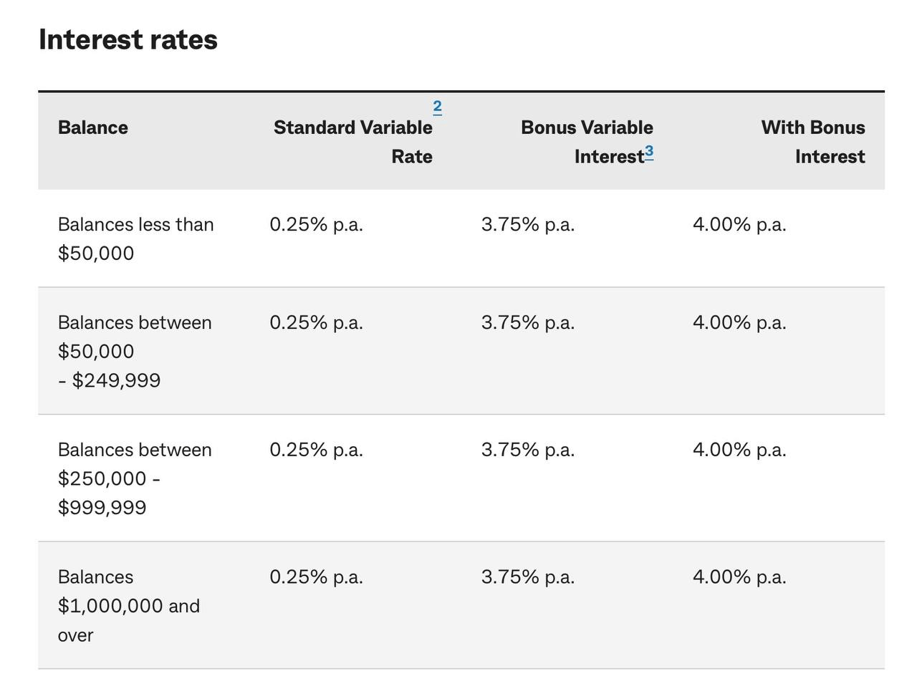This screenshot has height=699, width=917.
Task: Click 0.25% p.a. in the $50,000 - $249,999 row
Action: [316, 323]
